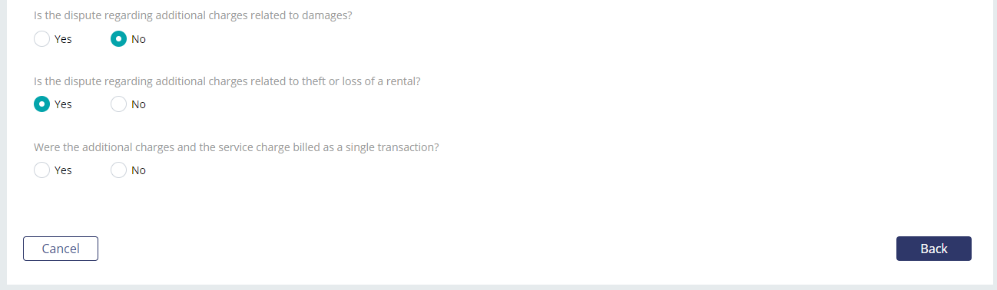Click the 'Yes' label text under damages question
The height and width of the screenshot is (290, 997).
63,39
